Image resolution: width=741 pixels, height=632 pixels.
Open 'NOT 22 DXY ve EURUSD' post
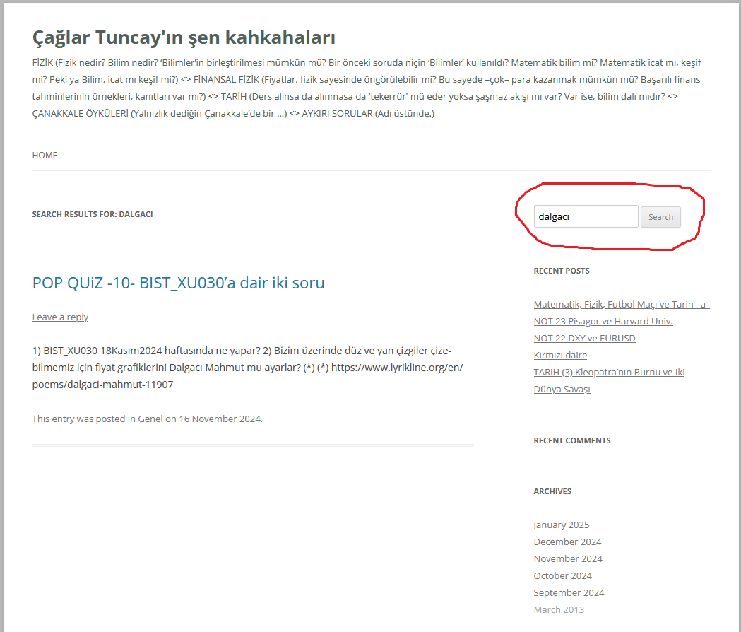click(584, 338)
